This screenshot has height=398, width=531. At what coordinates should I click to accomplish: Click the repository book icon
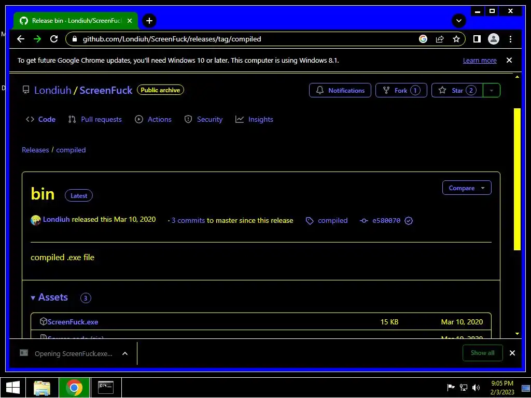pos(26,90)
